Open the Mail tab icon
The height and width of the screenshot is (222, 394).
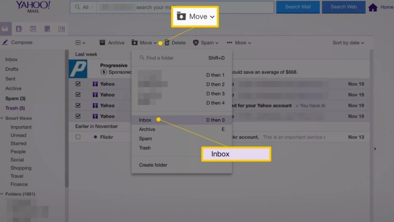click(x=6, y=29)
